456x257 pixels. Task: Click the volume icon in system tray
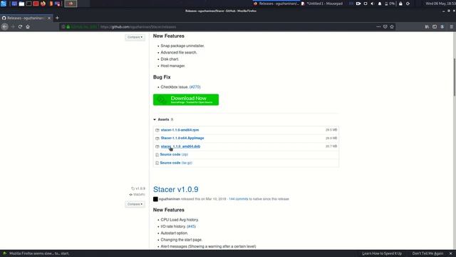373,4
